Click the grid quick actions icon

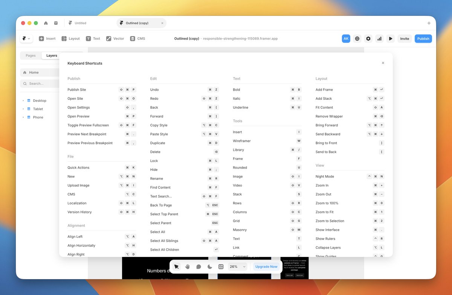(221, 266)
